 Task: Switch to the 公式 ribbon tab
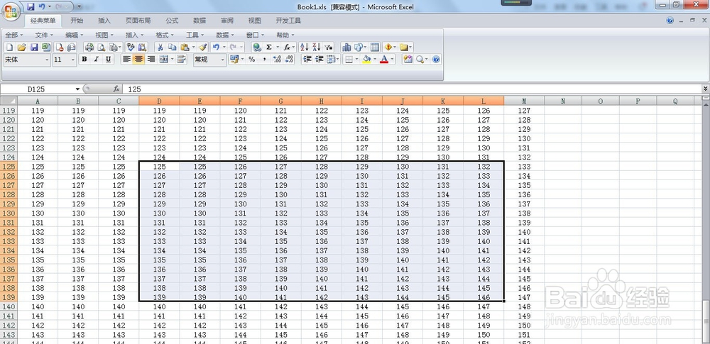click(172, 21)
